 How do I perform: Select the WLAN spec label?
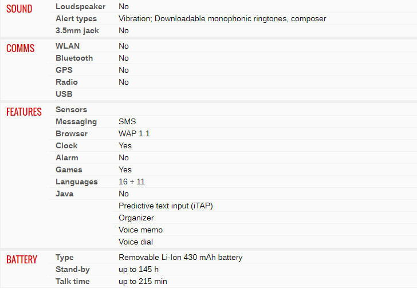coord(68,46)
